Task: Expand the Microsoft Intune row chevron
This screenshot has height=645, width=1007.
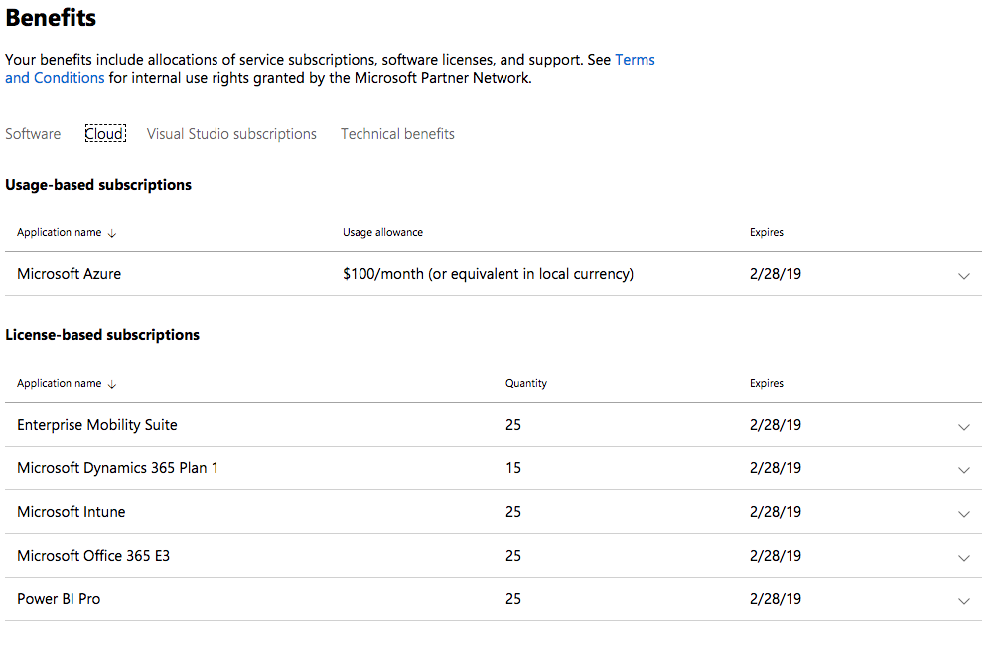Action: click(x=964, y=513)
